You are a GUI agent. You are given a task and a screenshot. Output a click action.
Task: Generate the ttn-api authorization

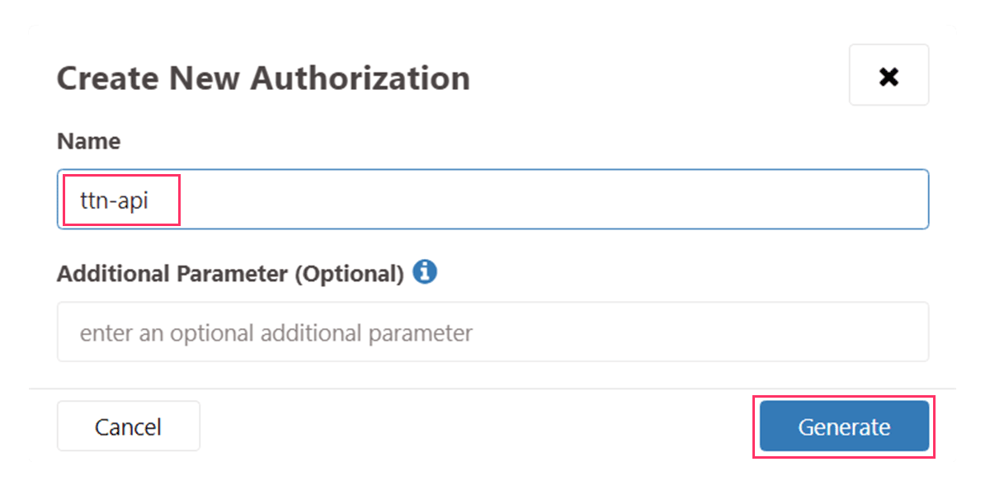coord(844,427)
